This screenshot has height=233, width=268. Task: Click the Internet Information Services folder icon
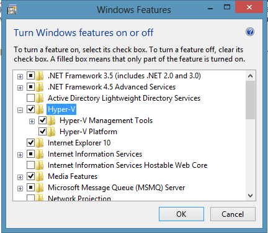[39, 154]
